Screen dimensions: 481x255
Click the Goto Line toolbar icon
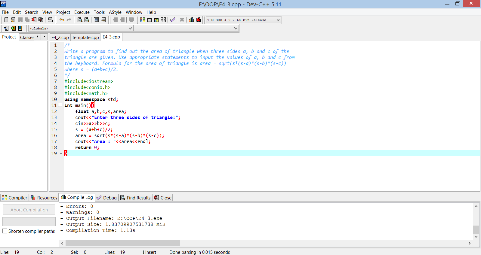coord(103,20)
